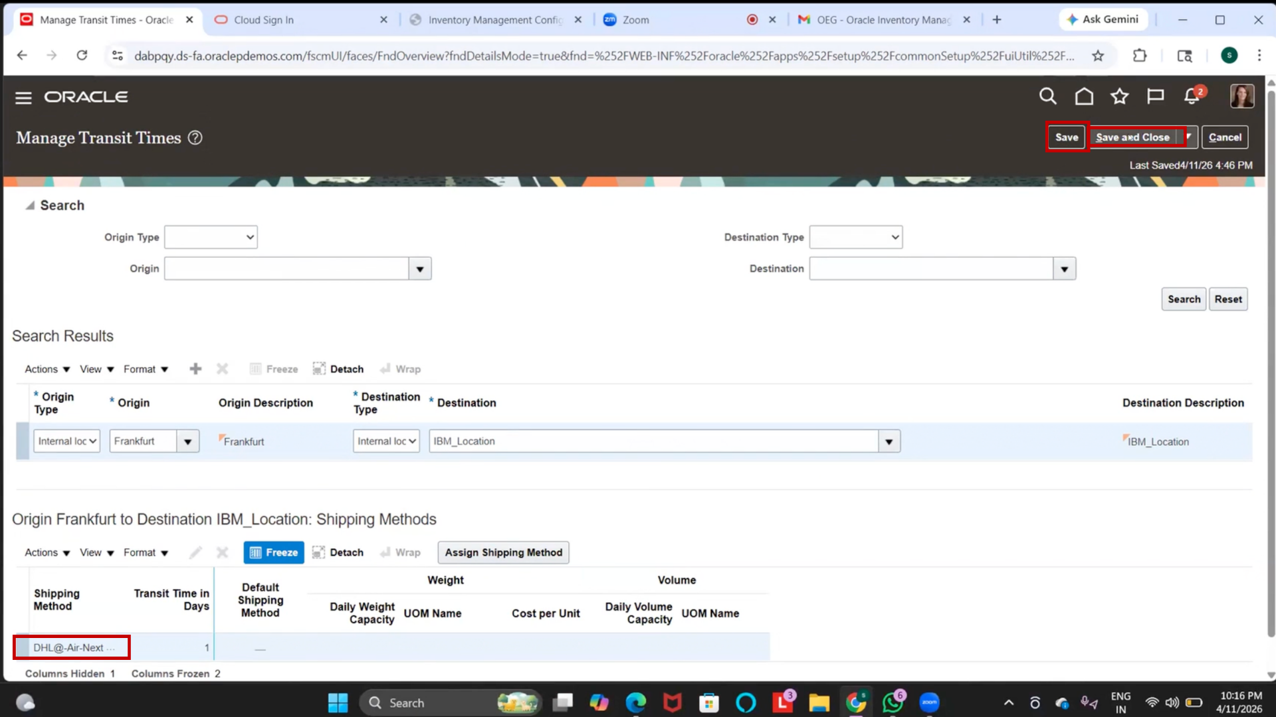Open Search Results View menu
Screen dimensions: 1276x717
pyautogui.click(x=97, y=369)
